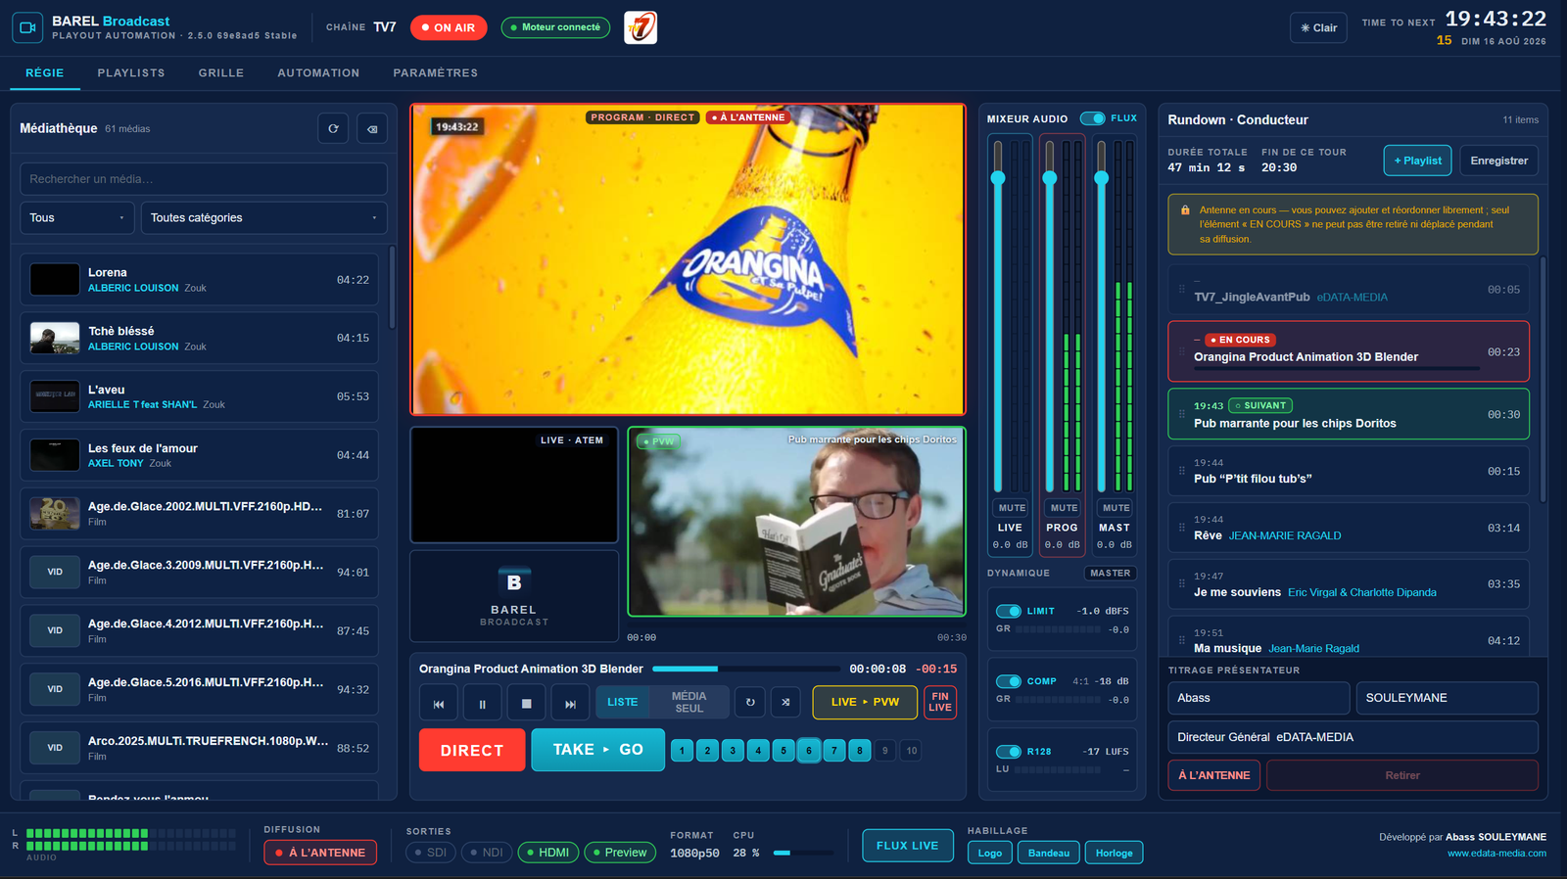Open the www.edata-media.com link
Image resolution: width=1567 pixels, height=879 pixels.
coord(1496,854)
